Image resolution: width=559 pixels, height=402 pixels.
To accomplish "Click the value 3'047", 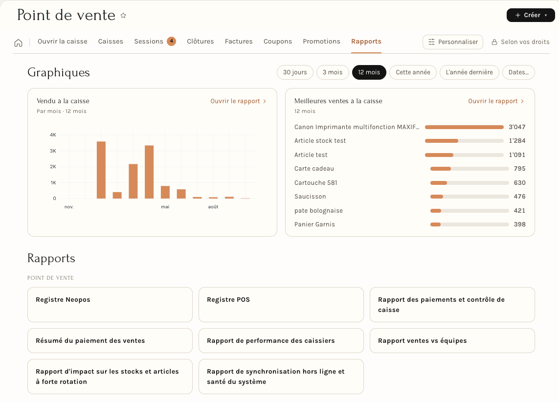I will coord(517,127).
